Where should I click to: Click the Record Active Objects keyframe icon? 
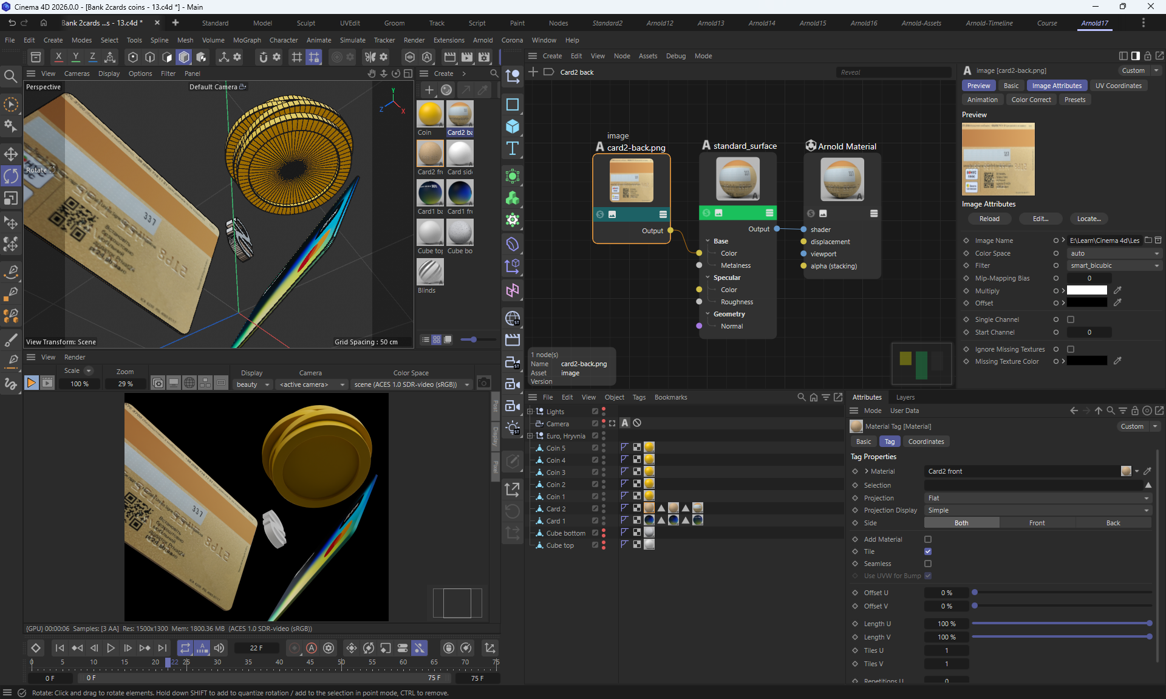click(295, 648)
